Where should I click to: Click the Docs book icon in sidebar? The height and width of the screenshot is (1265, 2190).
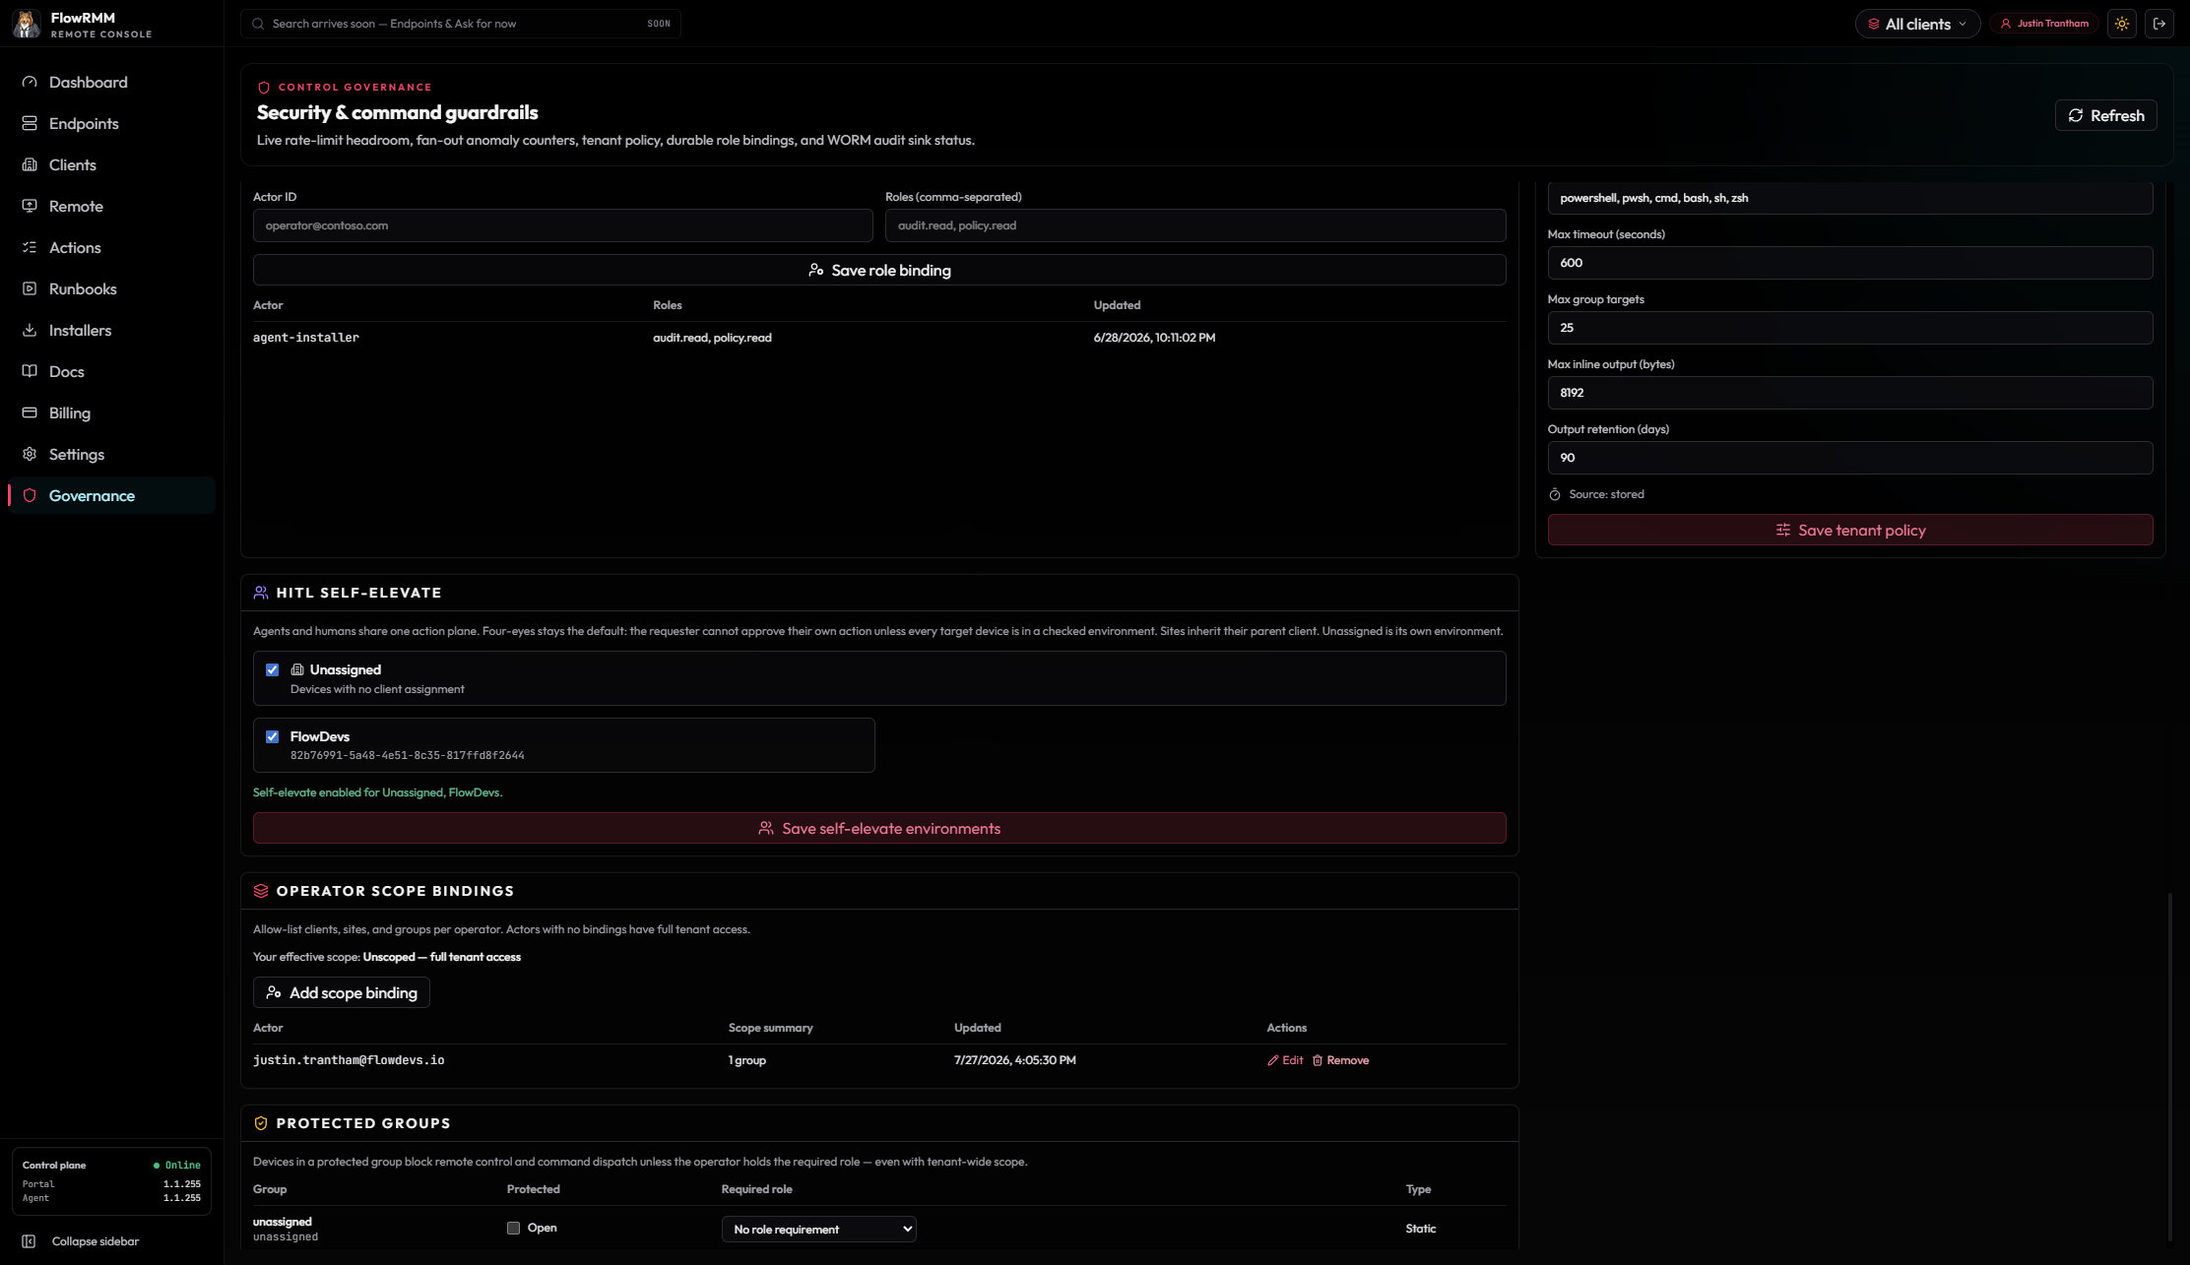(30, 371)
